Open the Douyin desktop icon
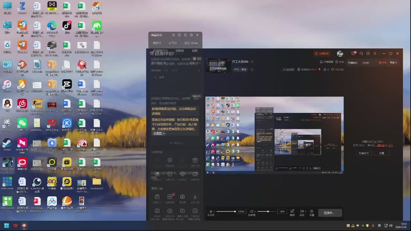The height and width of the screenshot is (231, 411). point(67,28)
